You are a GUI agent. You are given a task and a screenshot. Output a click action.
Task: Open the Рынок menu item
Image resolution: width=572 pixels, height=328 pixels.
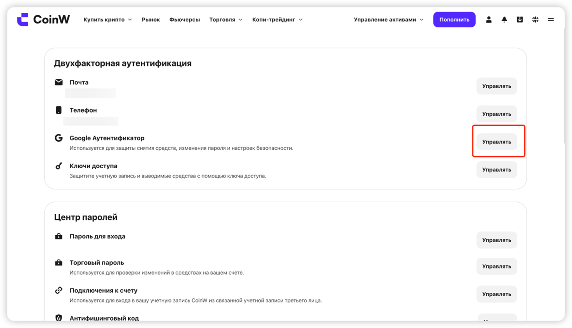pyautogui.click(x=151, y=19)
